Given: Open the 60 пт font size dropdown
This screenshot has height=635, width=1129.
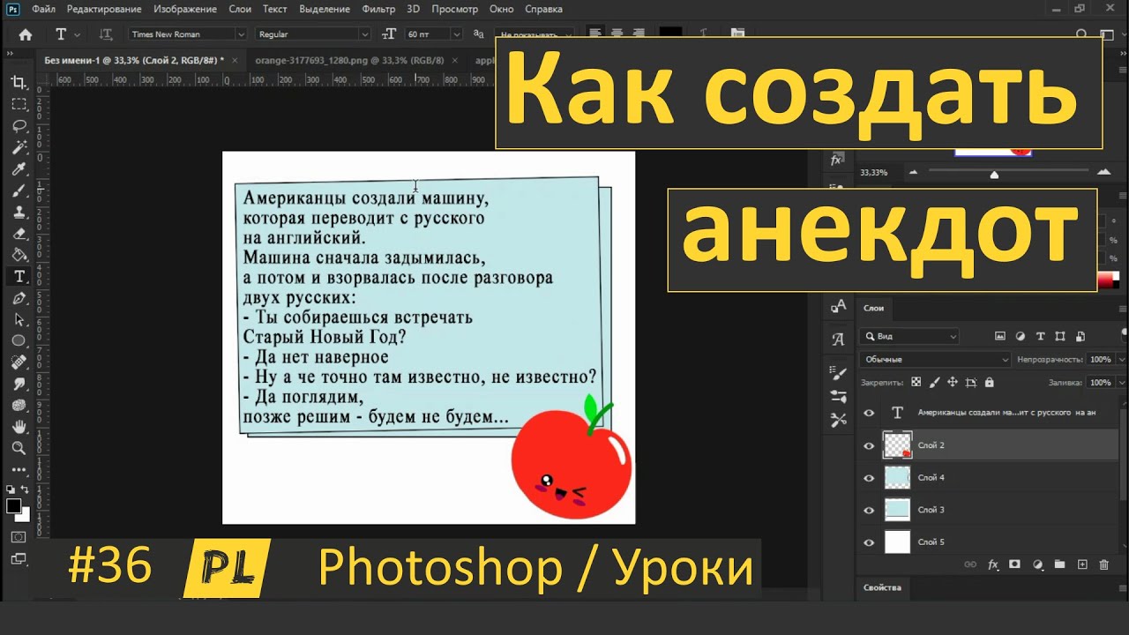Looking at the screenshot, I should (433, 34).
